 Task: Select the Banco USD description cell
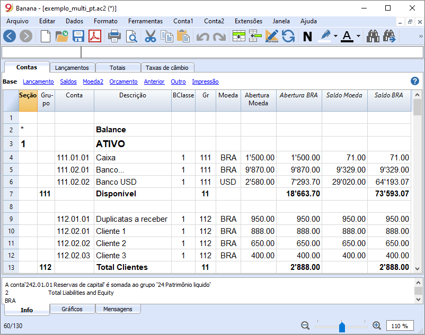coord(132,182)
